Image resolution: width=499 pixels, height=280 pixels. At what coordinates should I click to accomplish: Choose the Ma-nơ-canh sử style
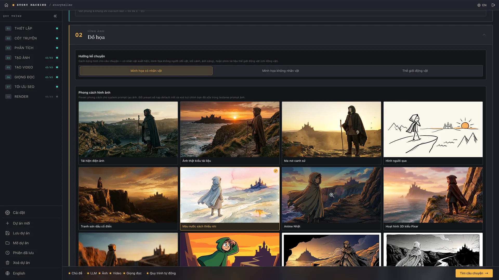(331, 133)
